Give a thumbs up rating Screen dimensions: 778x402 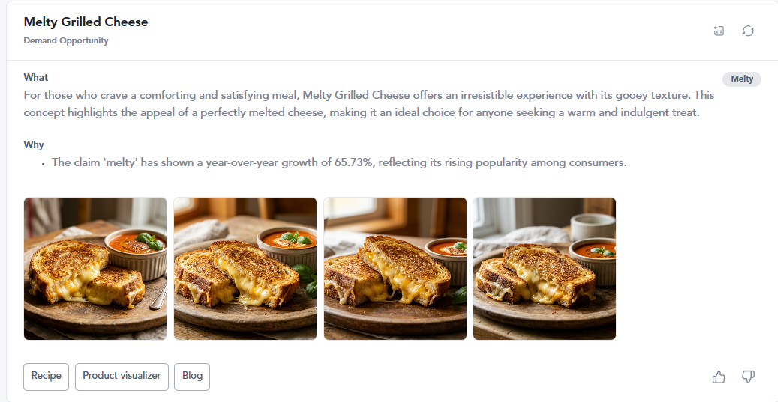click(x=719, y=377)
